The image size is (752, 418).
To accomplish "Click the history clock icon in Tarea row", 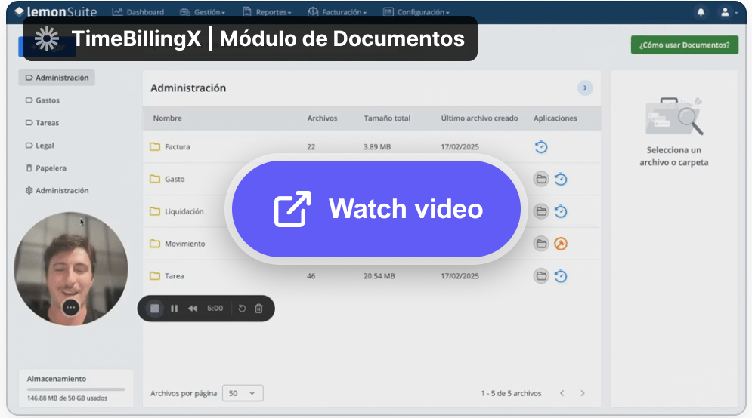I will tap(561, 276).
